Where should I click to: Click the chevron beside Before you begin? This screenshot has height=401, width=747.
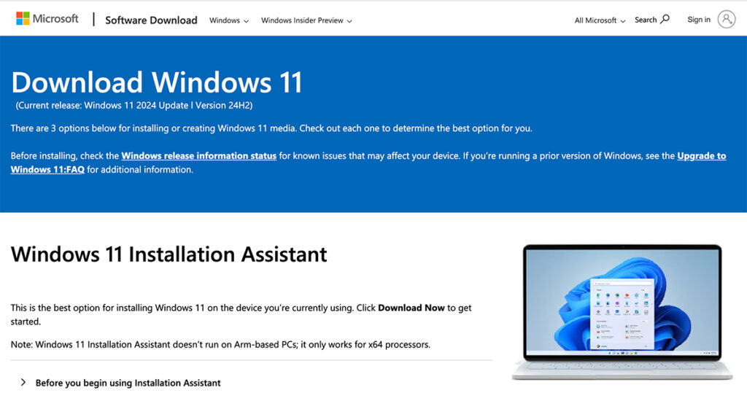23,382
